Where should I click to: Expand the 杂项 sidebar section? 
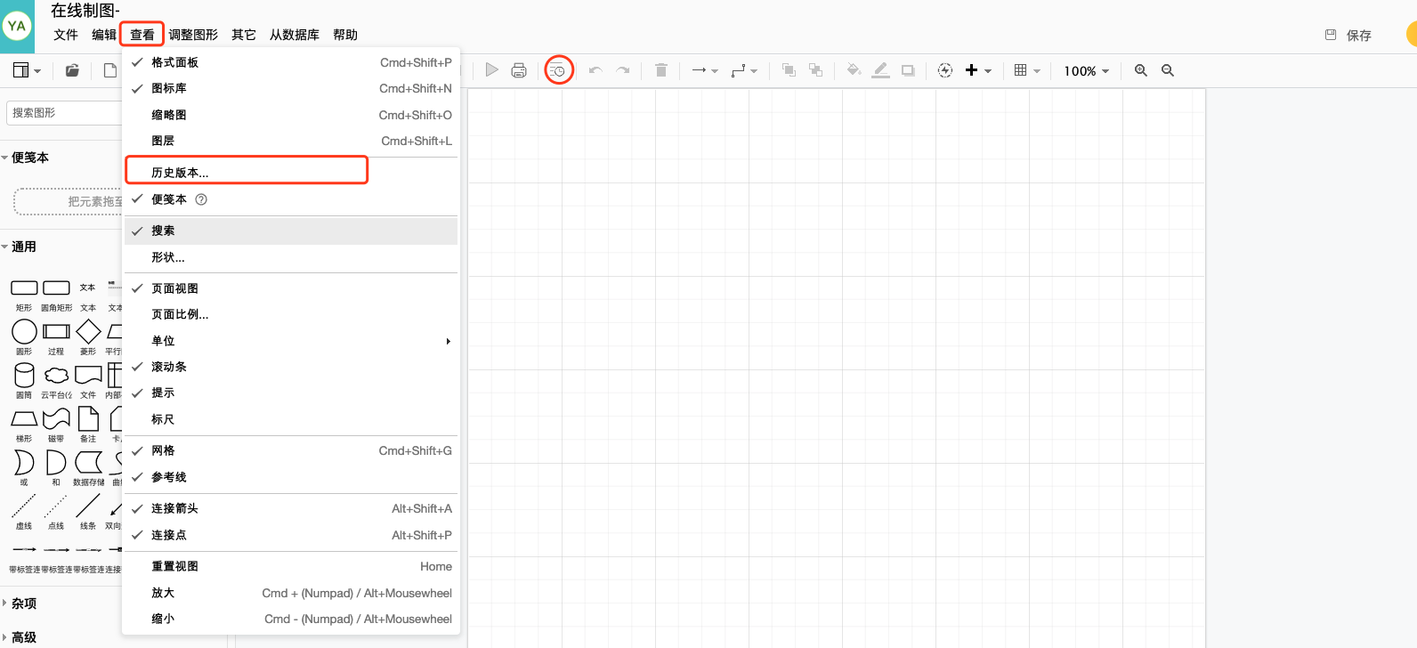point(19,603)
